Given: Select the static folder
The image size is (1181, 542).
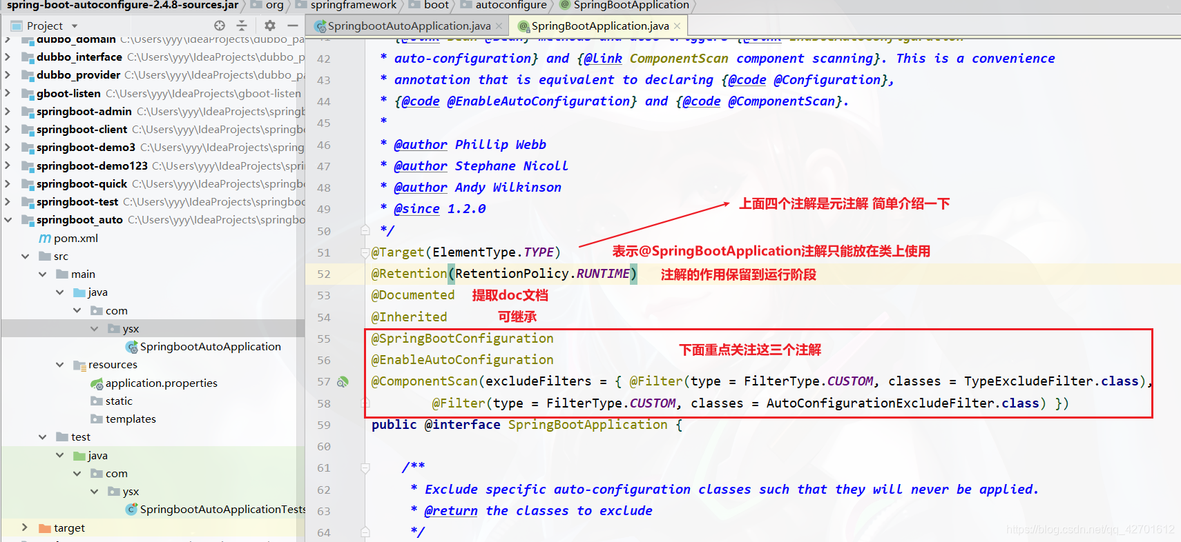Looking at the screenshot, I should pyautogui.click(x=119, y=401).
